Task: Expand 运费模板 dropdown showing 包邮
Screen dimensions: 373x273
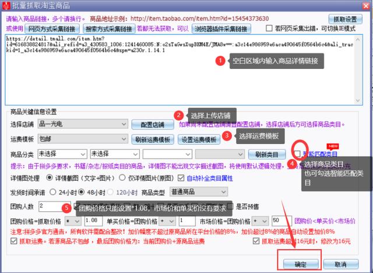Action: point(83,139)
